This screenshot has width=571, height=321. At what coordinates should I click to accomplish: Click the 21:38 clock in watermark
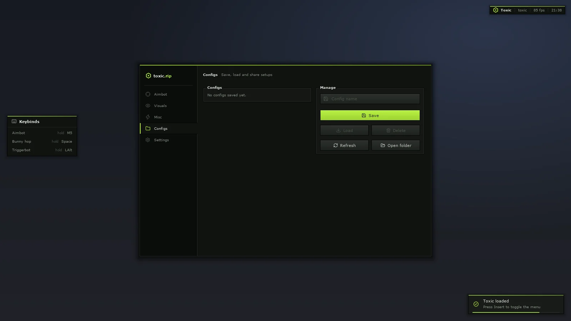[x=556, y=10]
